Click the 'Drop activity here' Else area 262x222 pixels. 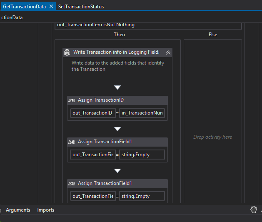(212, 137)
